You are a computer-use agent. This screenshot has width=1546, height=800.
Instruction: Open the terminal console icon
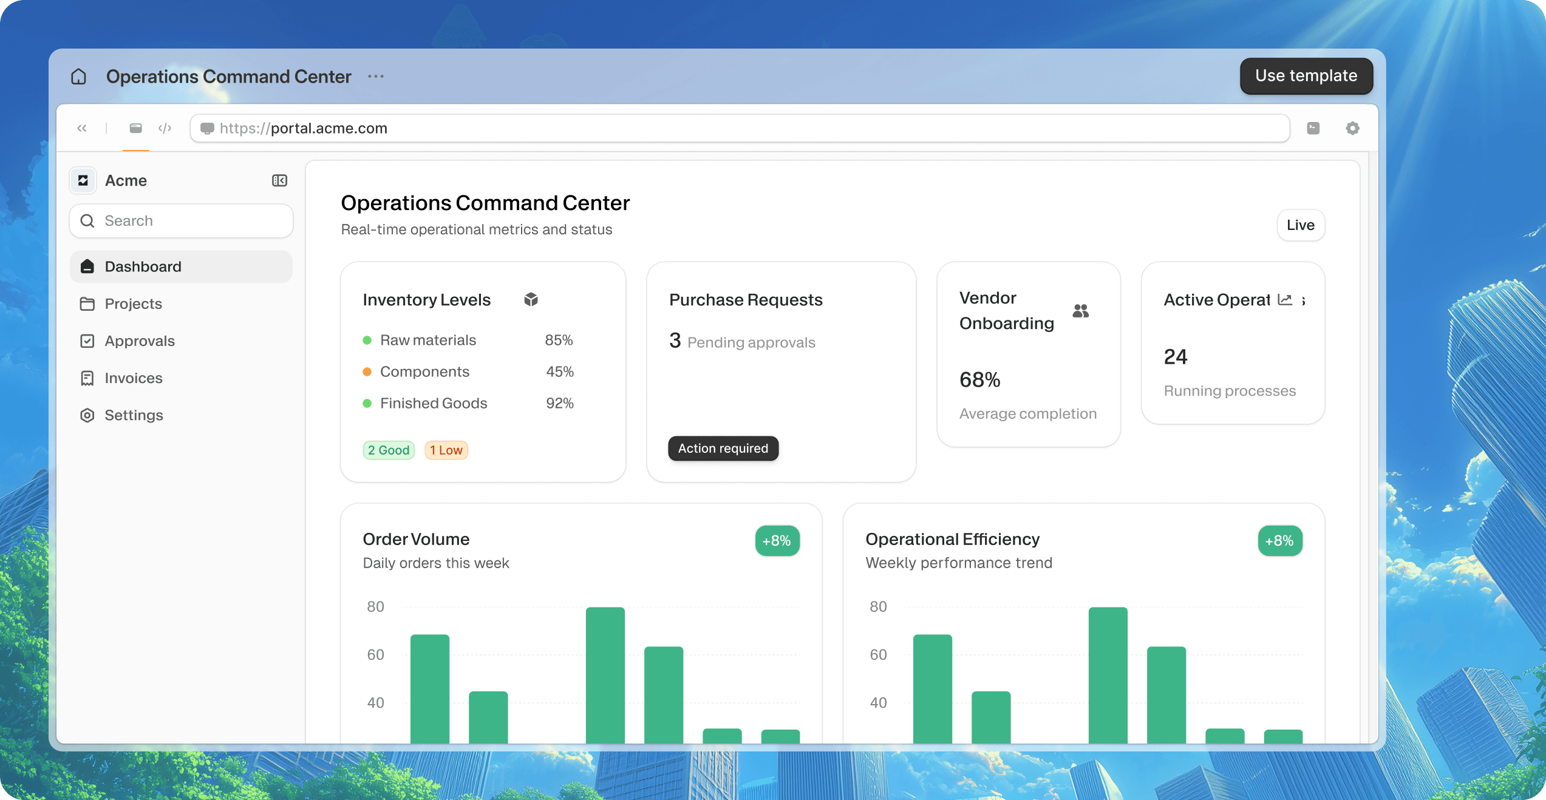tap(1313, 128)
